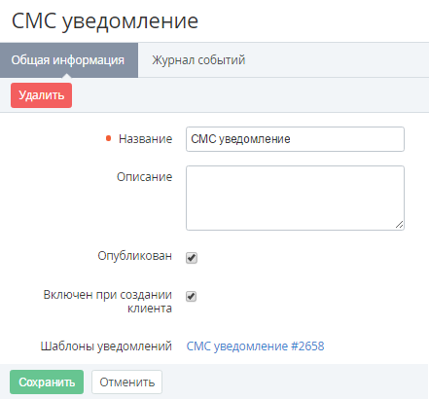Switch to the Общая информация tab
The height and width of the screenshot is (400, 429).
click(69, 60)
